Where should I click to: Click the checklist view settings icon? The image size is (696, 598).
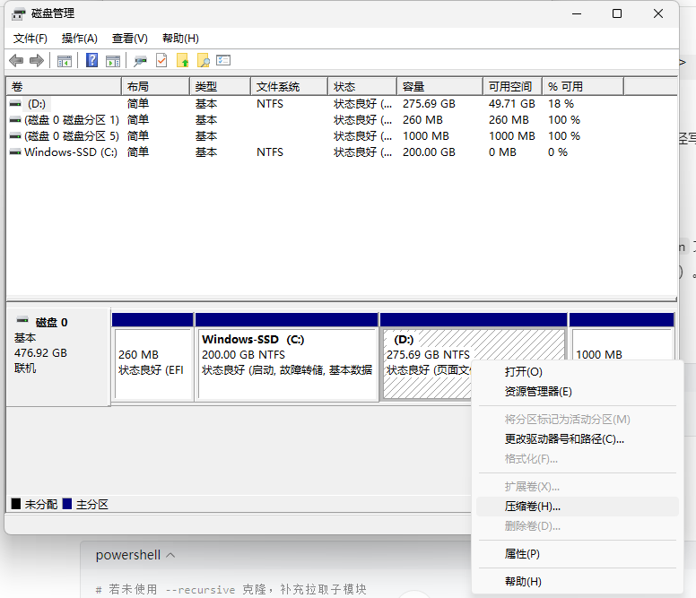(224, 60)
